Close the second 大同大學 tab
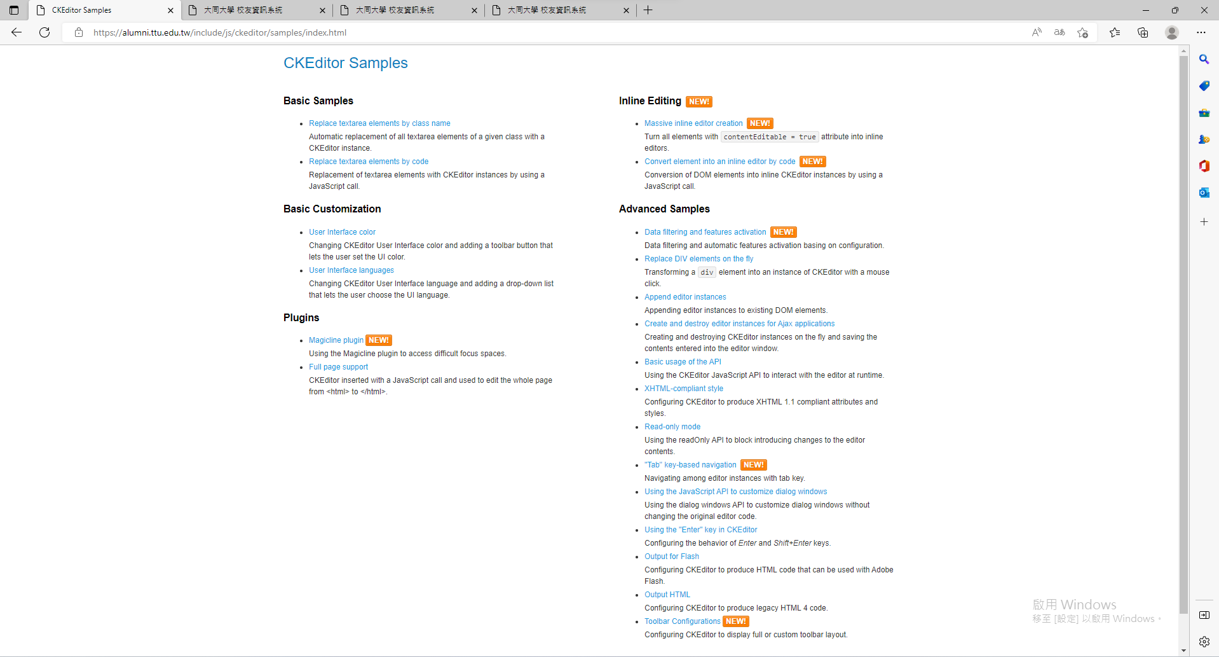Image resolution: width=1219 pixels, height=657 pixels. point(322,10)
